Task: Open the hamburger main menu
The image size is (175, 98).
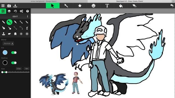Action: [3, 6]
